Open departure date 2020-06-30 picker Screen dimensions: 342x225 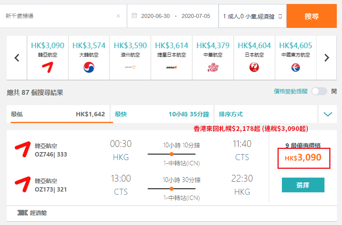[155, 16]
